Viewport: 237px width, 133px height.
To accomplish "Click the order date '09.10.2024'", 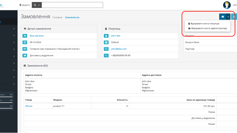I will coord(35,42).
